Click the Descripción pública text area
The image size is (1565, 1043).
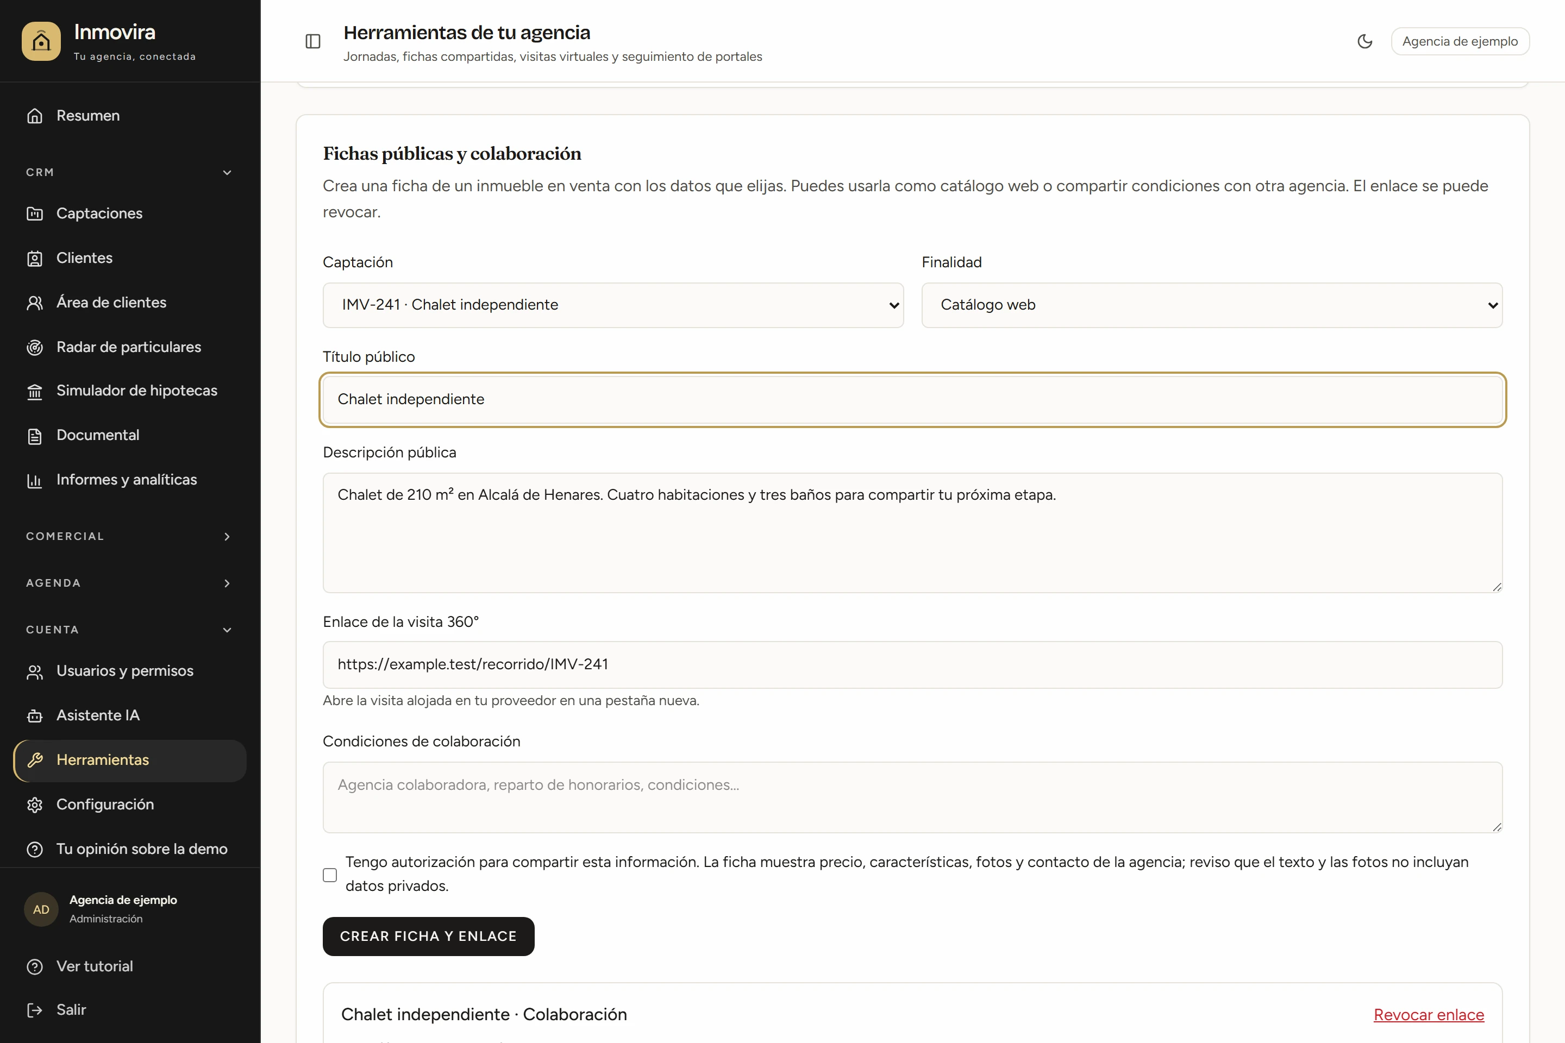pyautogui.click(x=912, y=533)
